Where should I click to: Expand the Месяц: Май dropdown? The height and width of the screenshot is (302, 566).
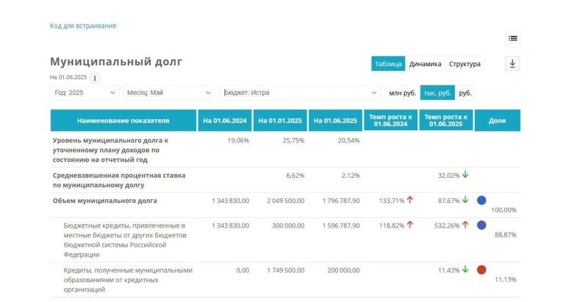click(169, 93)
